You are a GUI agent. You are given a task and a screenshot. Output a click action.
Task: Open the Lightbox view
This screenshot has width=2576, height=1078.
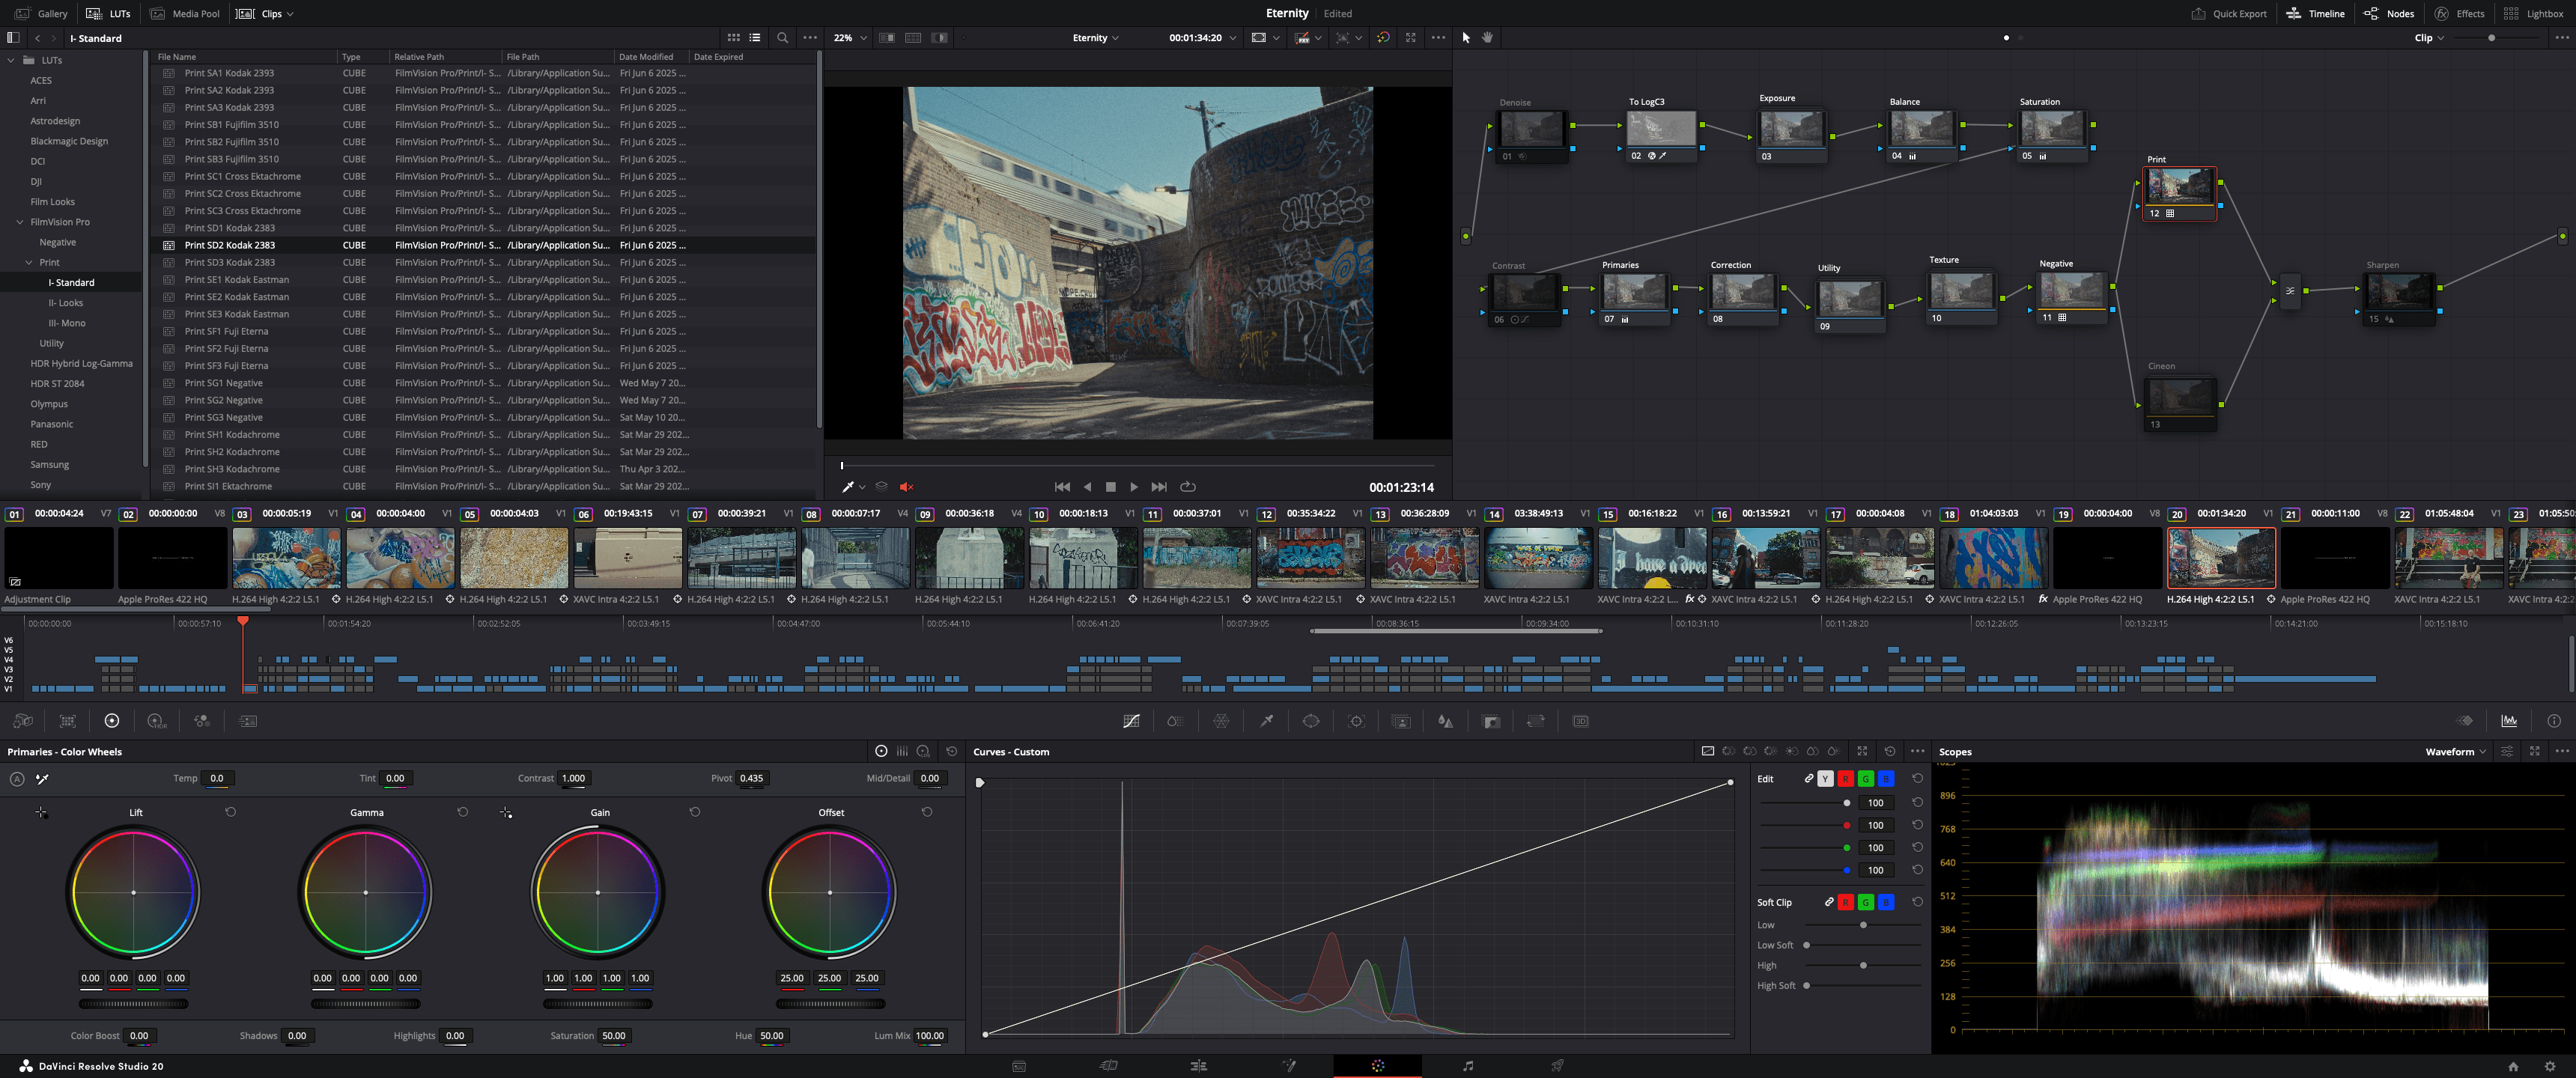tap(2535, 14)
